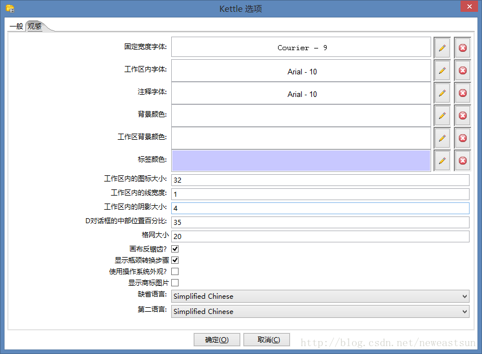Uncheck 显示瓶颈转换步骤 checkbox
The image size is (482, 354).
click(x=175, y=260)
